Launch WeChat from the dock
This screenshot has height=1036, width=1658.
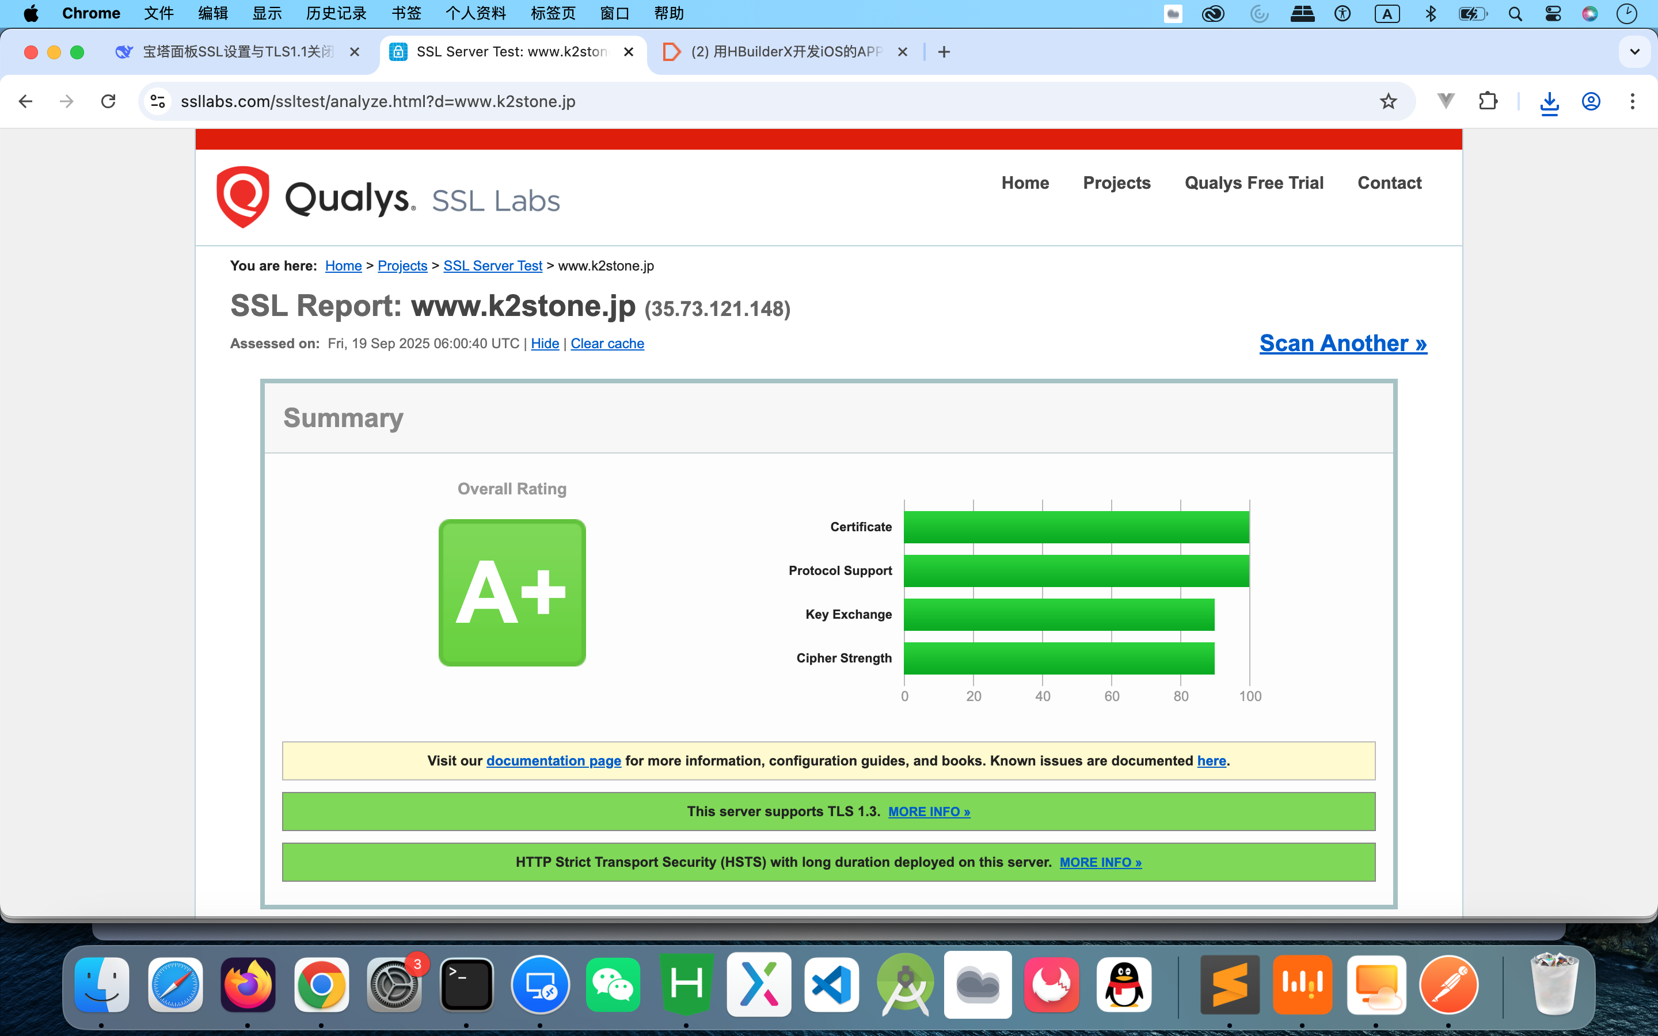[613, 985]
